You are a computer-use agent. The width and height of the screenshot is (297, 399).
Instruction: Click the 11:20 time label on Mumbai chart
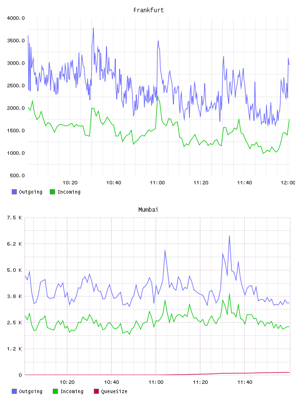click(200, 382)
